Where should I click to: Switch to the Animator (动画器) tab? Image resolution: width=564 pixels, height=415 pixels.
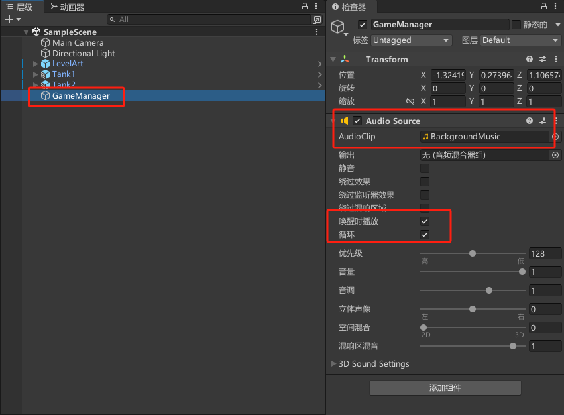[67, 7]
